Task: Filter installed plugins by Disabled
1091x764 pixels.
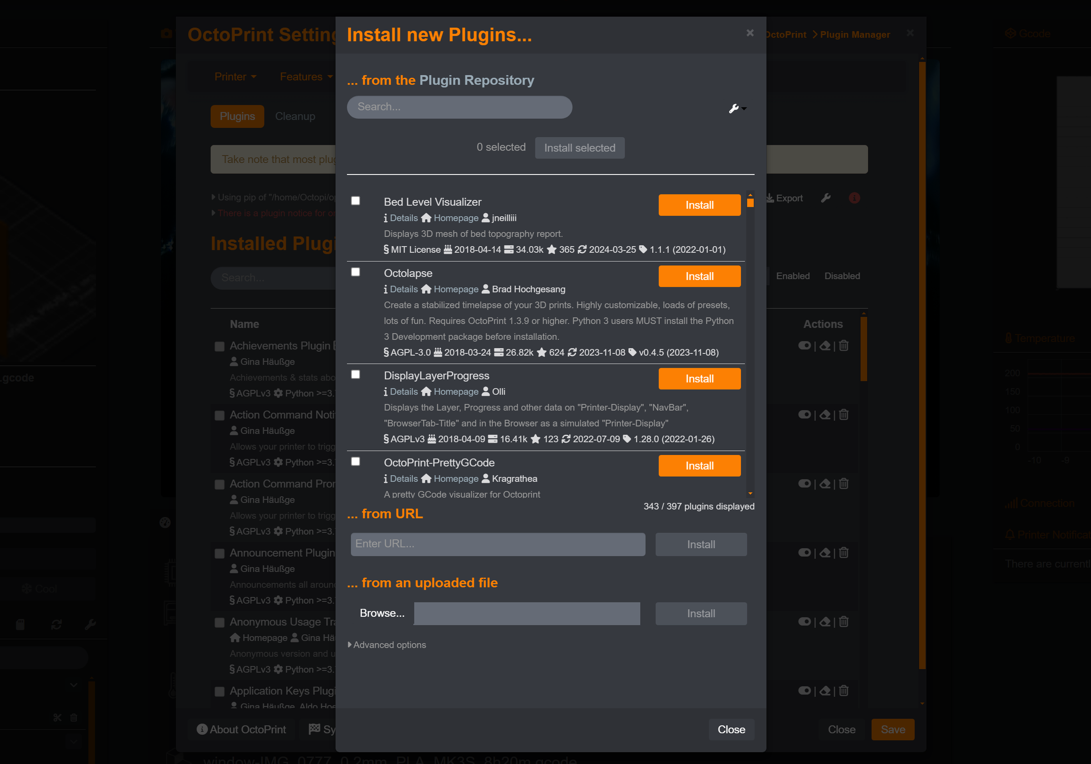Action: pyautogui.click(x=842, y=276)
